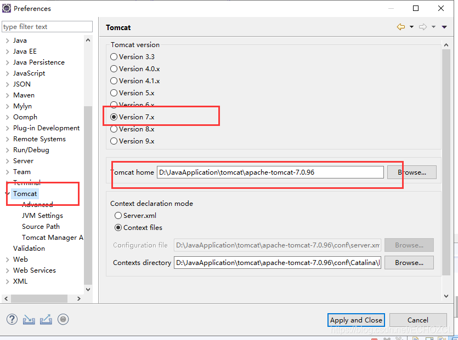Click the Tomcat page scroll down arrow
This screenshot has height=340, width=458.
coord(446,296)
